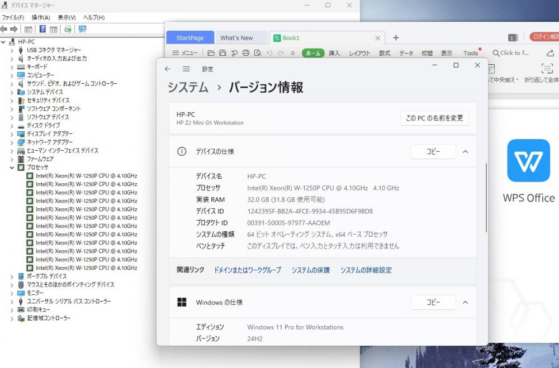Collapse the Windows の仕様 section chevron
The width and height of the screenshot is (559, 368).
tap(465, 303)
